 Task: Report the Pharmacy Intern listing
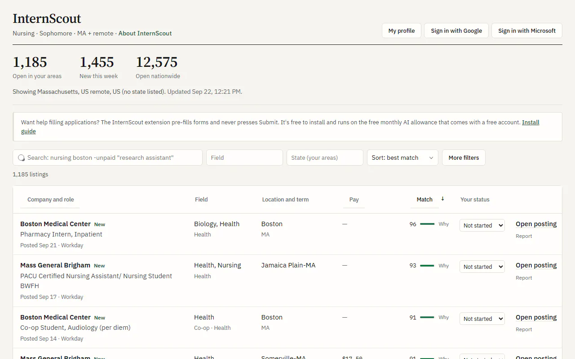point(524,236)
